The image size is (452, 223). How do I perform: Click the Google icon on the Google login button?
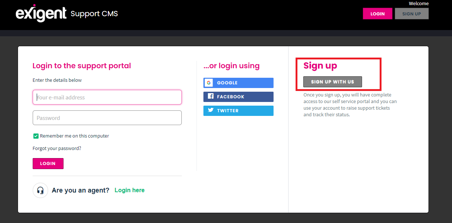[209, 83]
